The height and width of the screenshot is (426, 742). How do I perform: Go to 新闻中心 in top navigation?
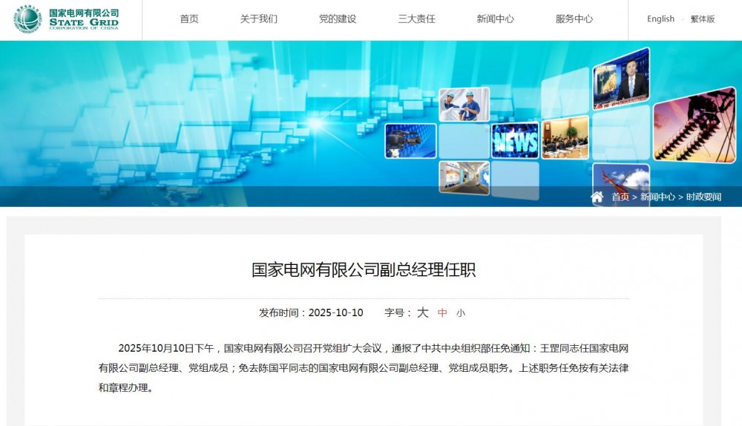pos(495,19)
